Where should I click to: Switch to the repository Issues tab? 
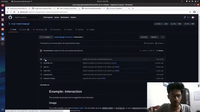tap(24, 30)
